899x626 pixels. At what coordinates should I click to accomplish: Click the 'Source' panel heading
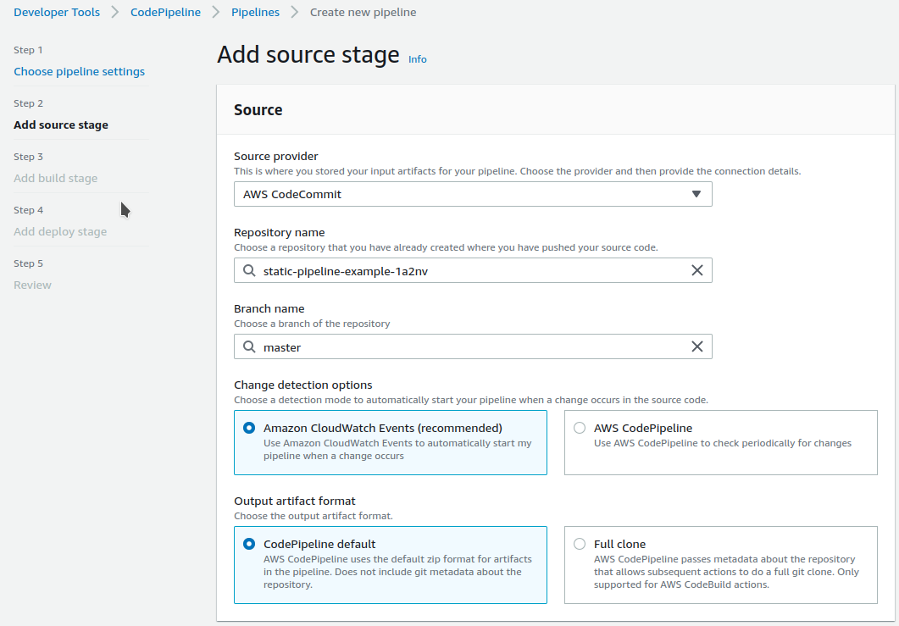[258, 110]
